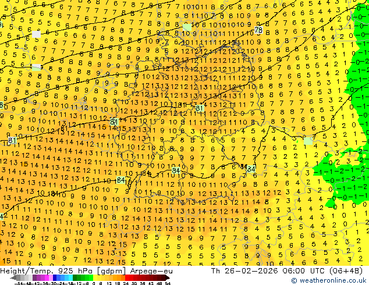Pick the dark green swatch in the legend

[75, 277]
